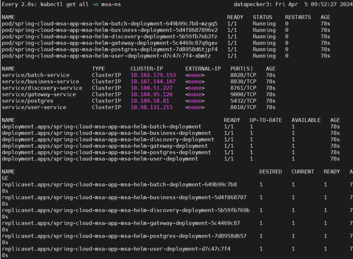The image size is (353, 259).
Task: Click the timestamp '09:52:27 2024'
Action: (332, 4)
